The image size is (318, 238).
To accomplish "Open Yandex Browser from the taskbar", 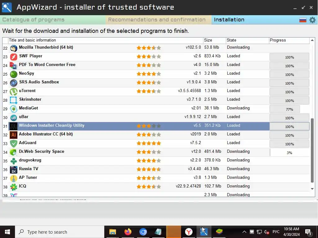I will pyautogui.click(x=189, y=232).
